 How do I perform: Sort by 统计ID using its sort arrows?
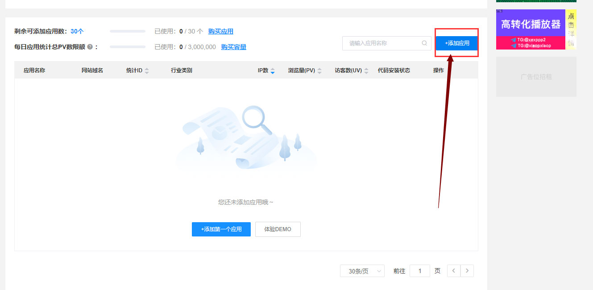click(147, 70)
